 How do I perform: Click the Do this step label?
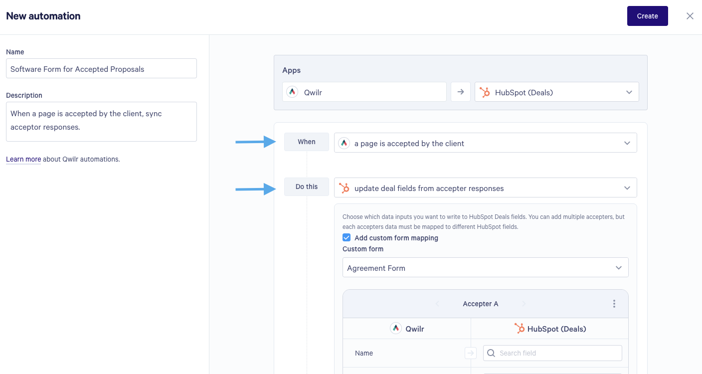(x=307, y=187)
